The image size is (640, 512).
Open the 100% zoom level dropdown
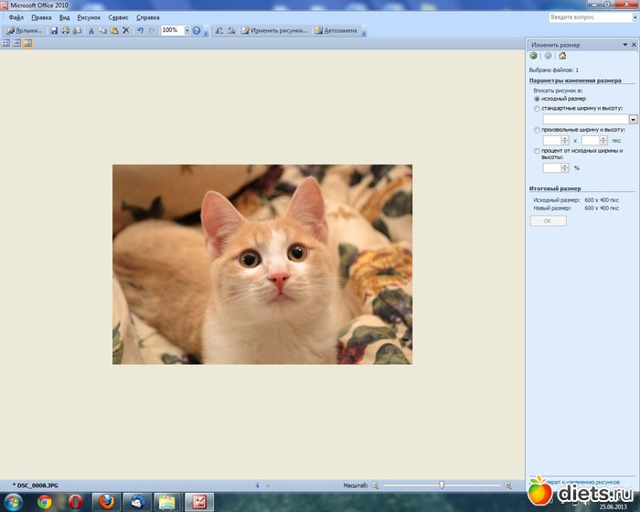[187, 30]
